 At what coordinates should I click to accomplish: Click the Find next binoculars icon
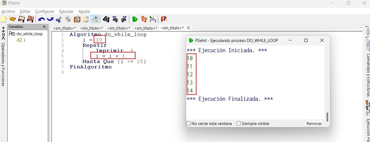point(124,19)
